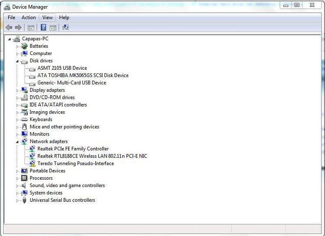The height and width of the screenshot is (236, 325).
Task: Click Show/Hide Console Tree toolbar icon
Action: click(x=31, y=28)
